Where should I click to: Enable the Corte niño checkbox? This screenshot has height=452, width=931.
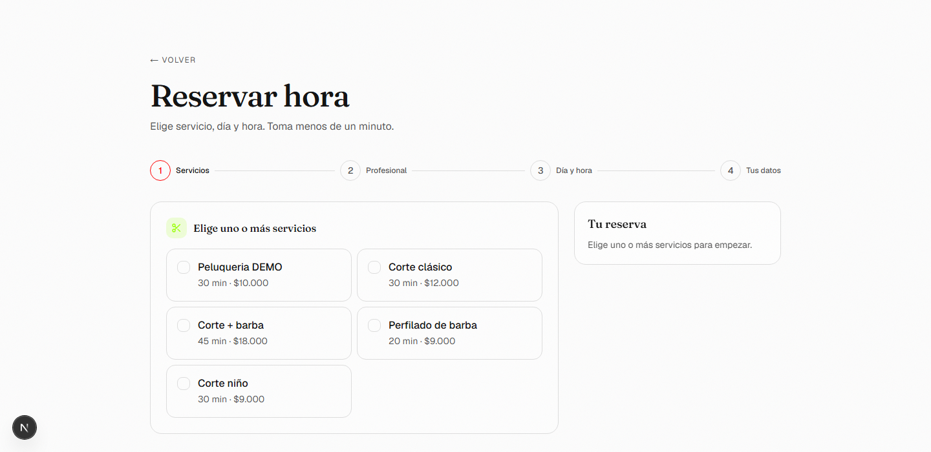pos(184,384)
